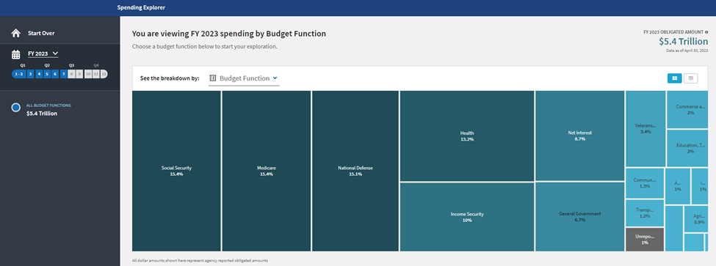Switch to the table view icon

click(x=690, y=78)
